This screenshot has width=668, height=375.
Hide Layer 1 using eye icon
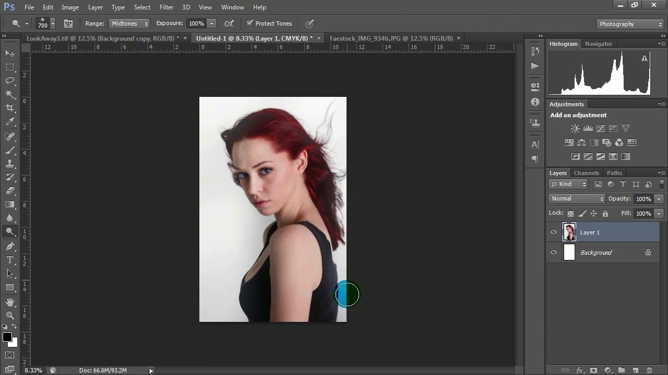554,232
